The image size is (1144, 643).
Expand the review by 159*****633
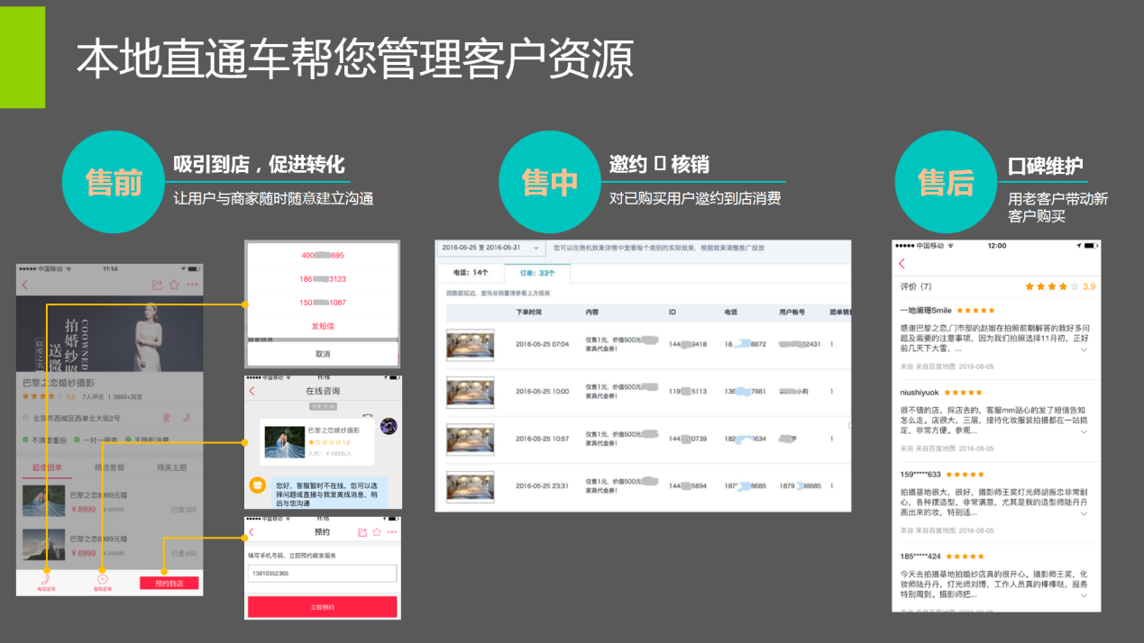[1084, 513]
